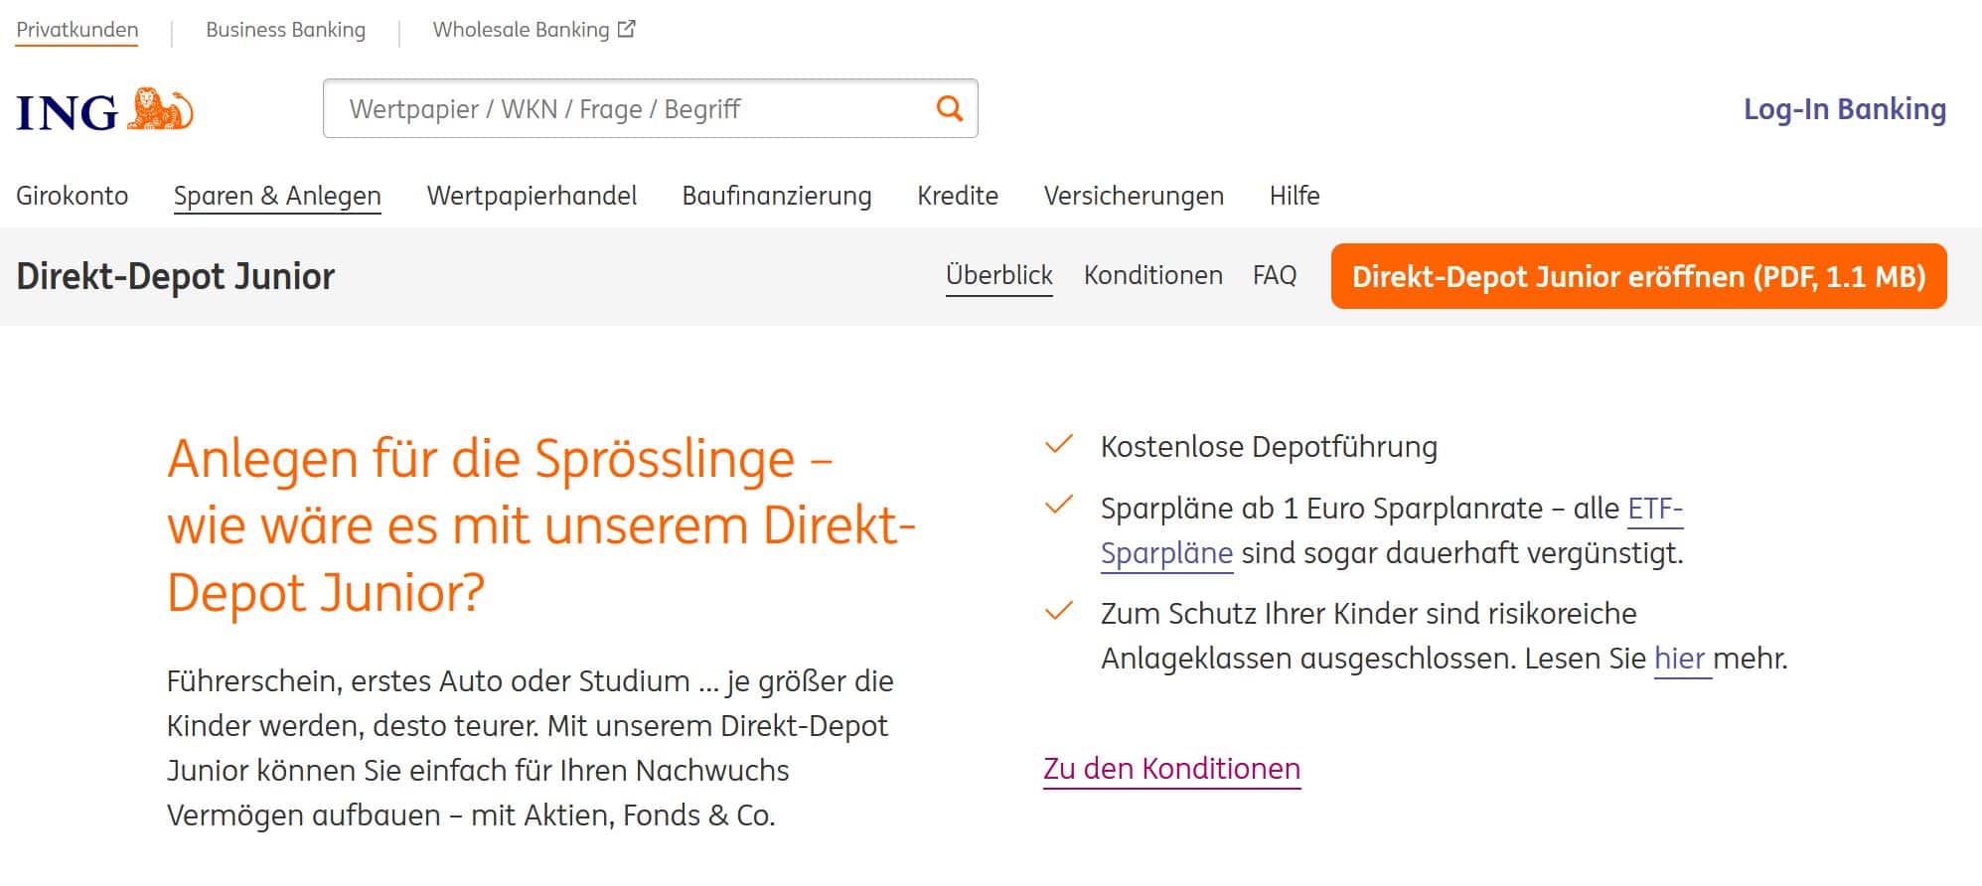Select the FAQ tab
Viewport: 1982px width, 886px height.
pyautogui.click(x=1275, y=275)
